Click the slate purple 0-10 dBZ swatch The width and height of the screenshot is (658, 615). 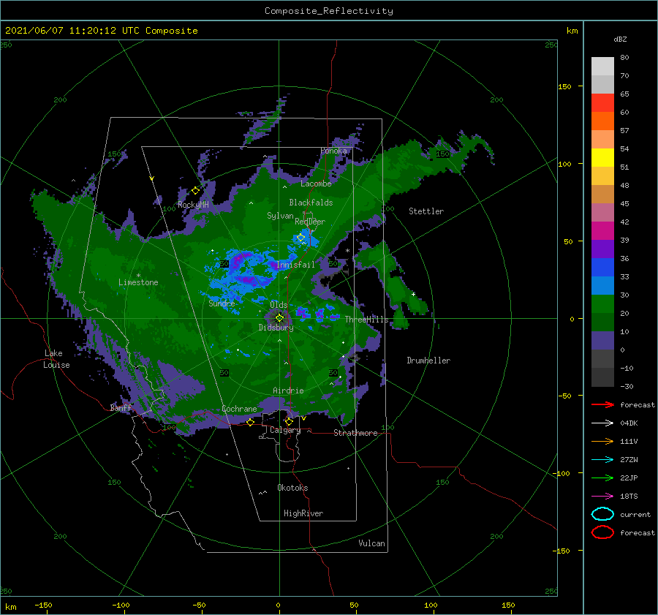coord(602,341)
